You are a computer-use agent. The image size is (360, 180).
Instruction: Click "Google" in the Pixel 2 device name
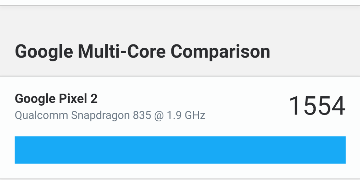click(x=33, y=99)
